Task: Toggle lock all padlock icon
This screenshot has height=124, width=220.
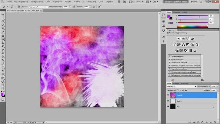Action: (186, 90)
